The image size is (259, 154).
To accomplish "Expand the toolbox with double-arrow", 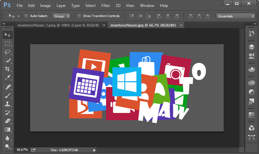I will 4,24.
